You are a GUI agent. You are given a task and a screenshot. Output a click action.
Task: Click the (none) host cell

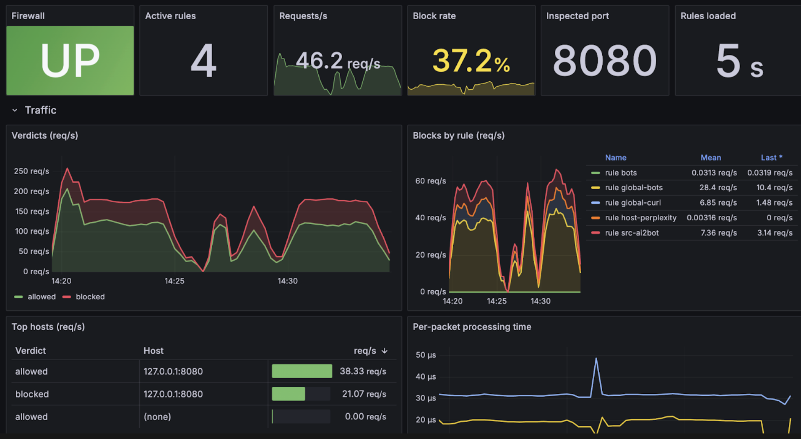(157, 416)
